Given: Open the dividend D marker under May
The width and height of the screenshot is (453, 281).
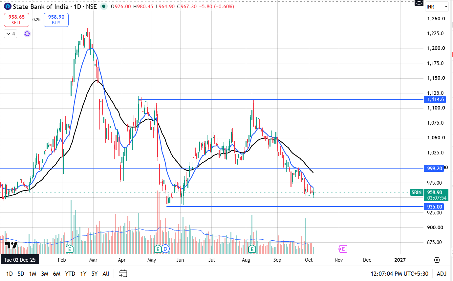Looking at the screenshot, I should (165, 249).
